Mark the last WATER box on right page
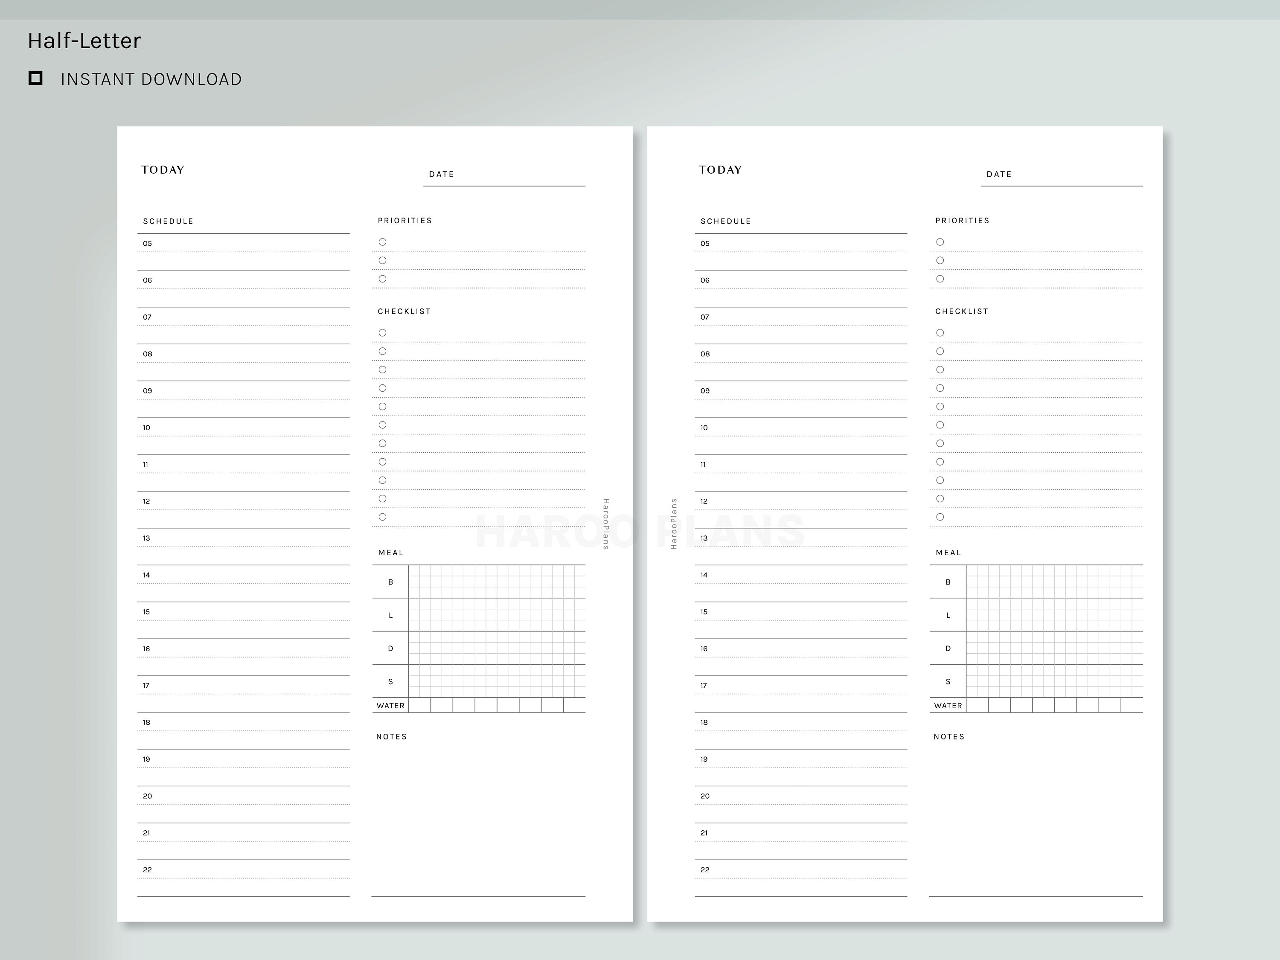The image size is (1280, 960). click(x=1132, y=705)
